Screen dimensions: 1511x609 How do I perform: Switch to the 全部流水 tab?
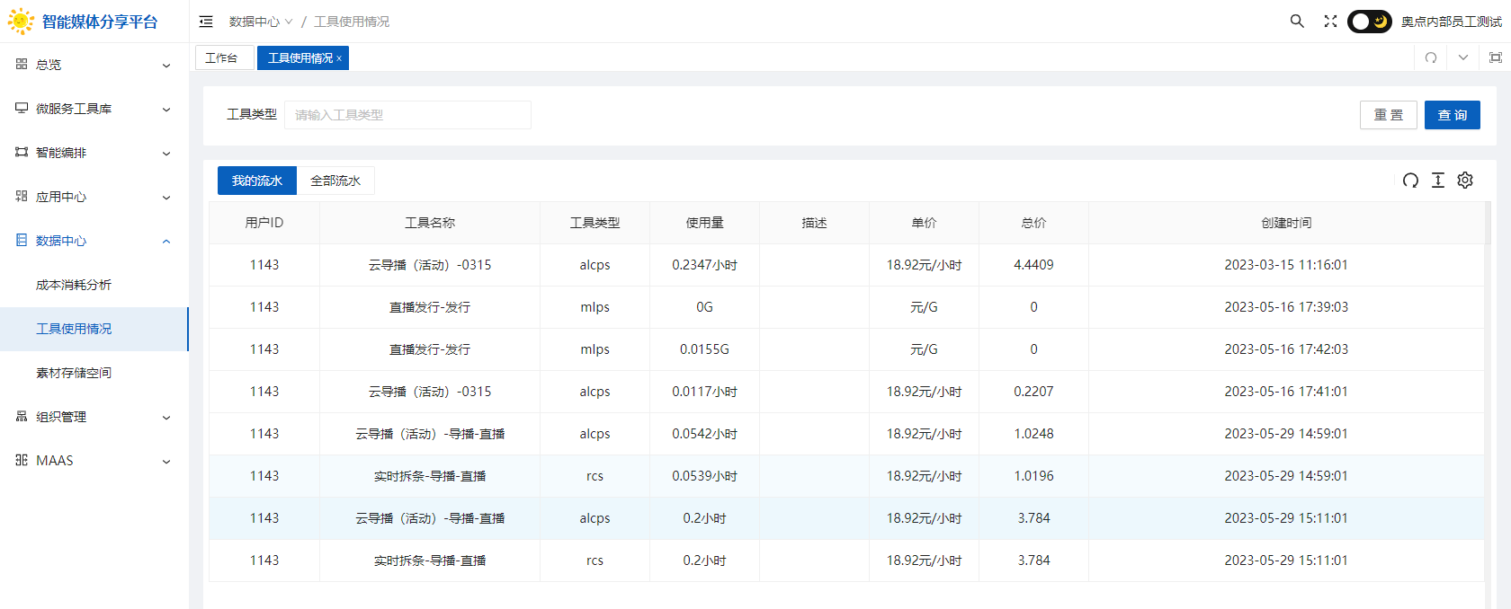(x=335, y=181)
